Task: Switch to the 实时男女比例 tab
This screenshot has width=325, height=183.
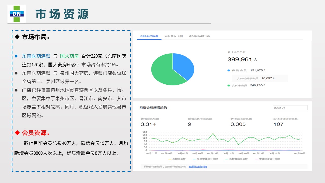Action: [x=173, y=36]
